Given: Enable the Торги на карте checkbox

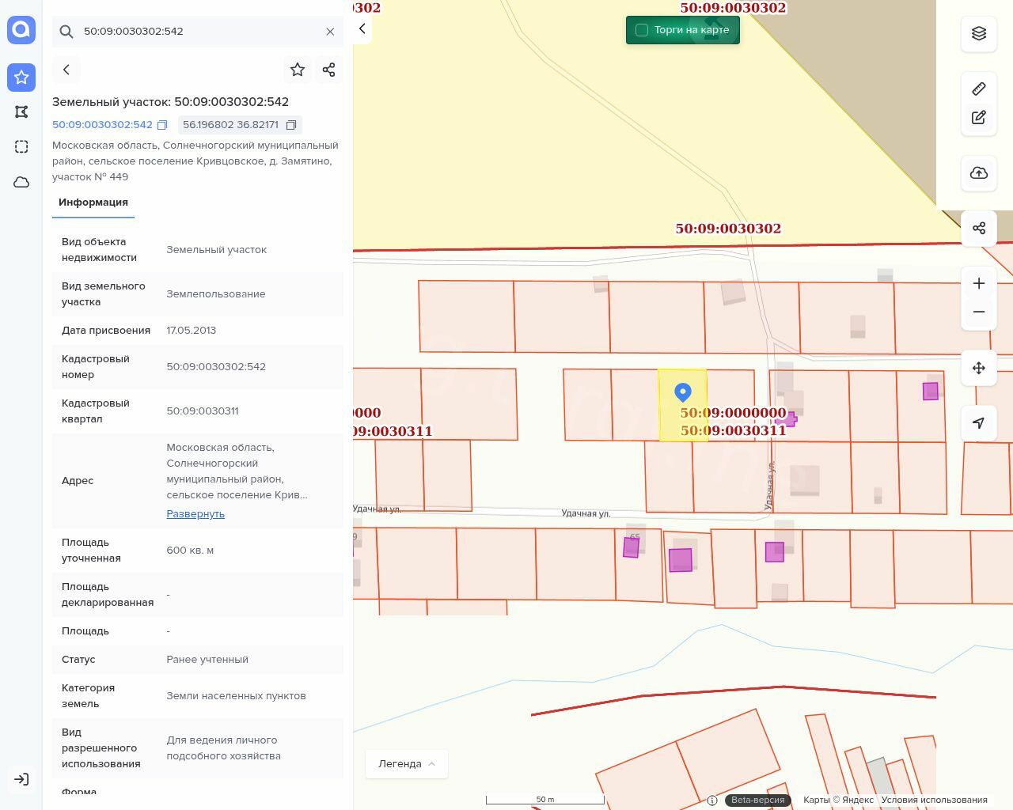Looking at the screenshot, I should [642, 30].
